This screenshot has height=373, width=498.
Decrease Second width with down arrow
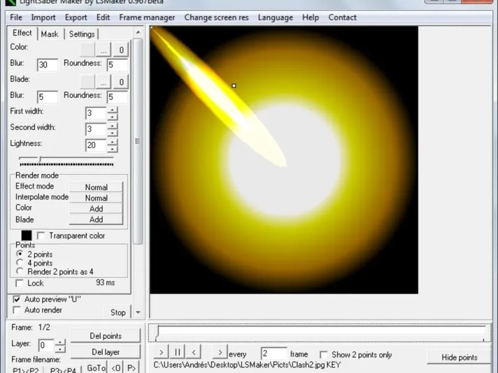[x=112, y=132]
